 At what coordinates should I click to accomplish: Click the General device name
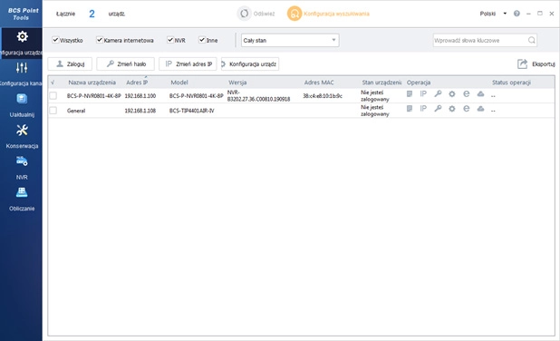click(x=76, y=111)
